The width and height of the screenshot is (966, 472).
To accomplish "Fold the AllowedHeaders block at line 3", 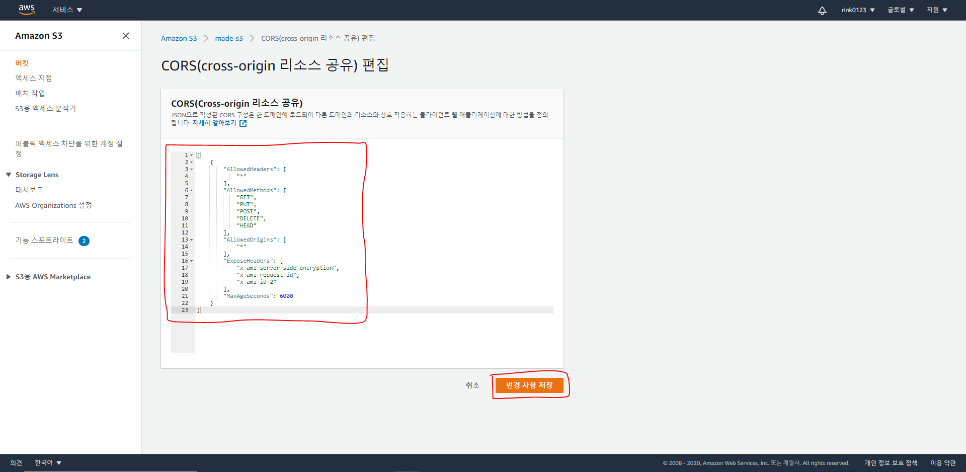I will (191, 170).
